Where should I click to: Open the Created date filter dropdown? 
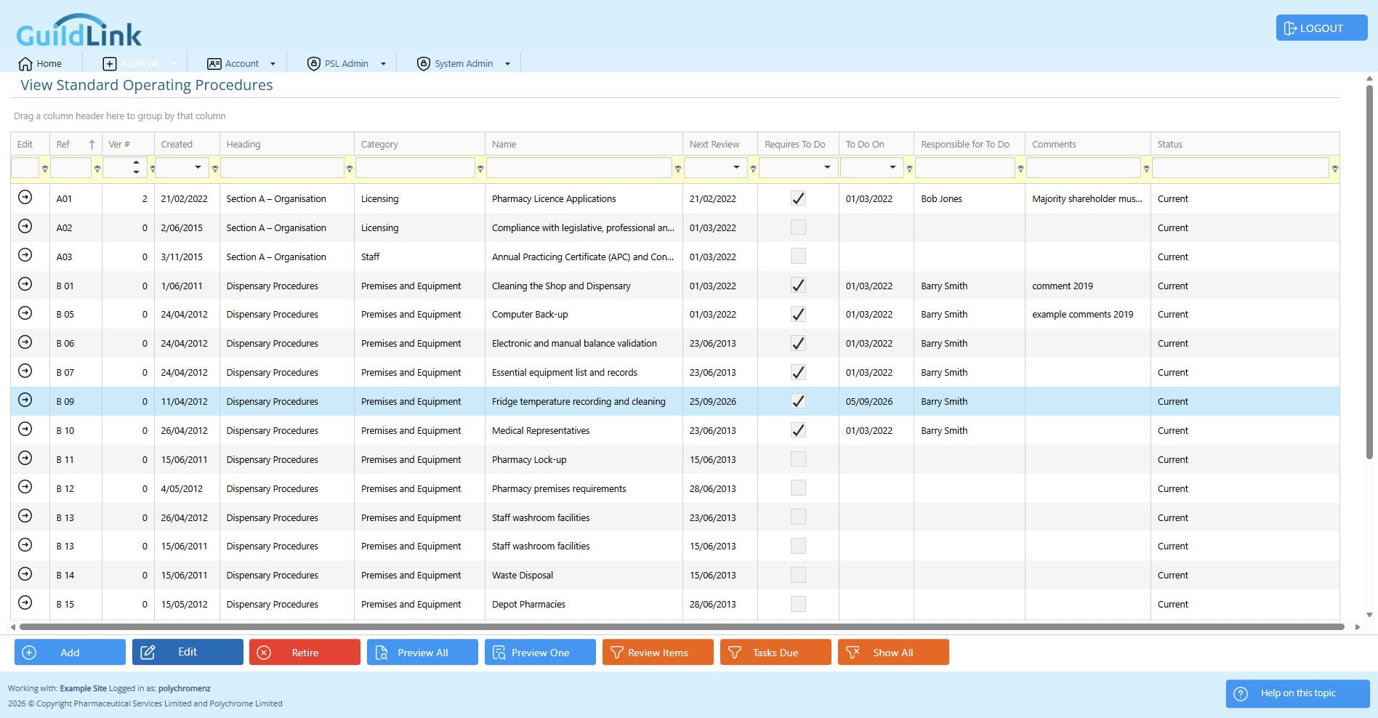click(198, 167)
